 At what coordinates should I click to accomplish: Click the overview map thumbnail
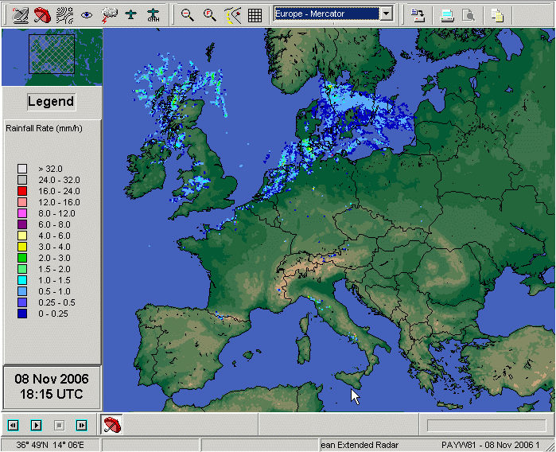click(x=52, y=56)
